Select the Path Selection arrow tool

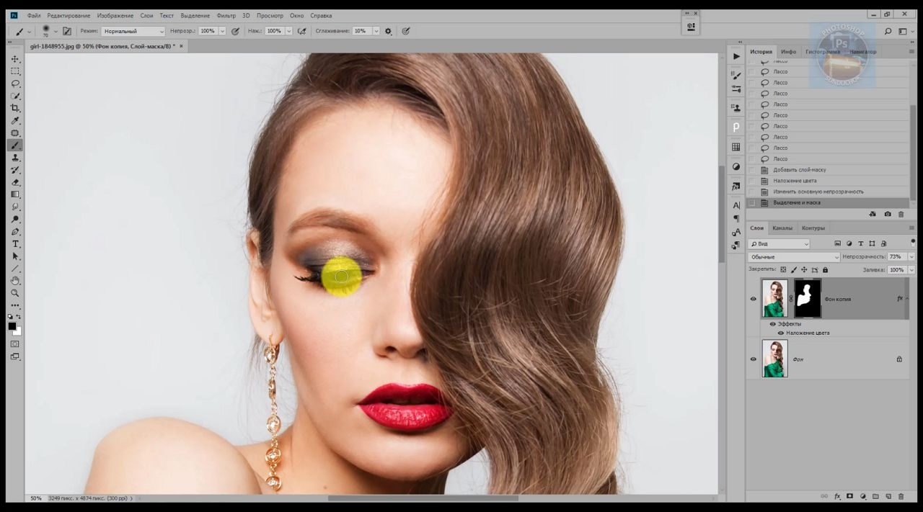[15, 256]
